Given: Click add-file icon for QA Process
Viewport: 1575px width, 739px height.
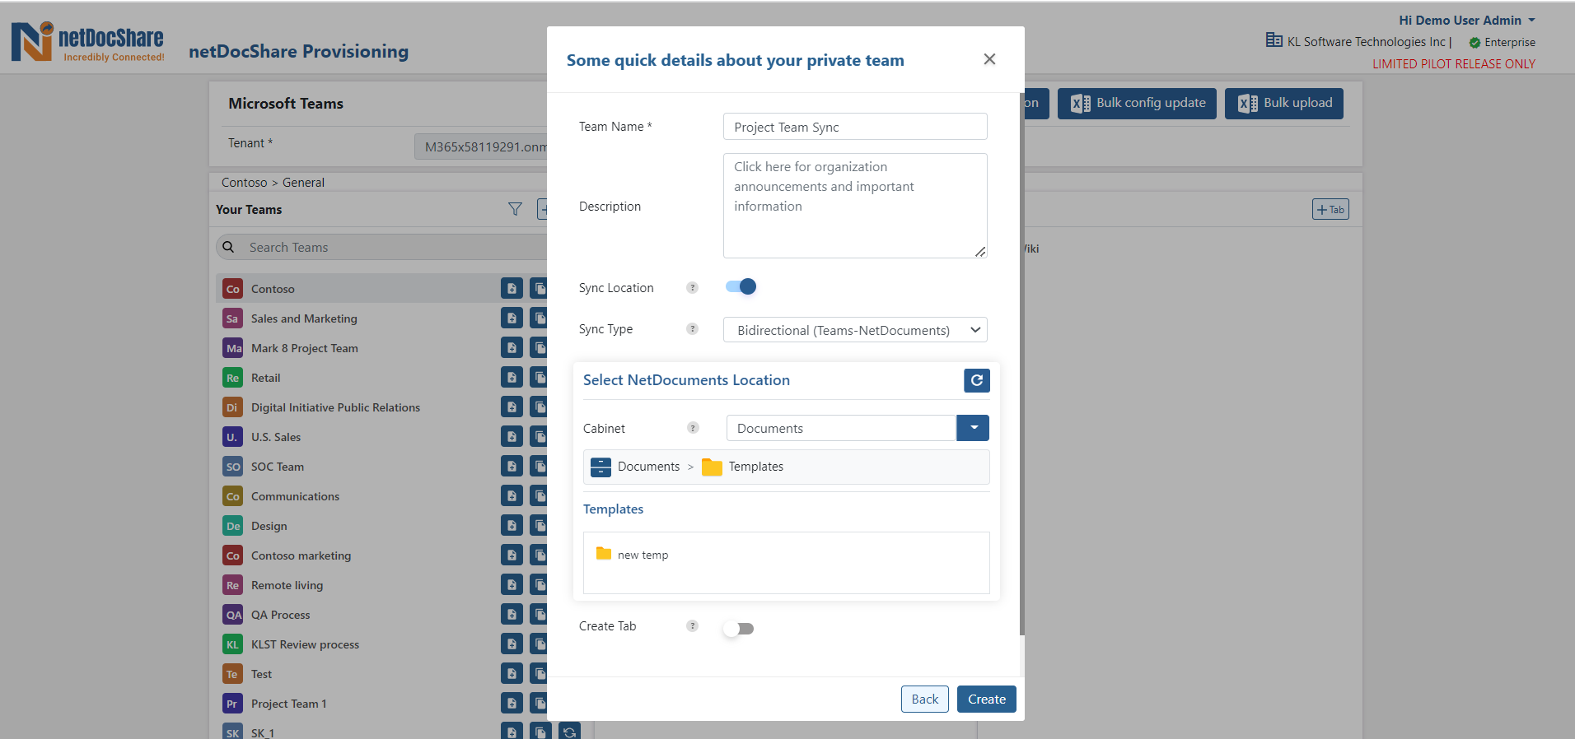Looking at the screenshot, I should tap(512, 614).
